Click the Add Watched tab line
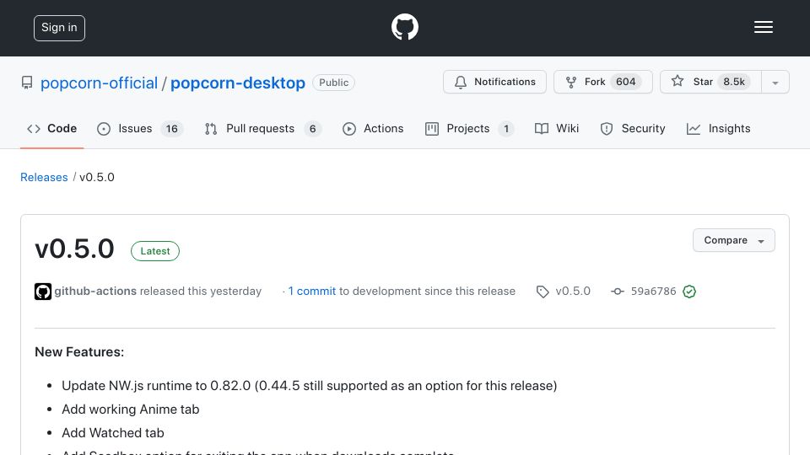Image resolution: width=810 pixels, height=455 pixels. [x=112, y=433]
